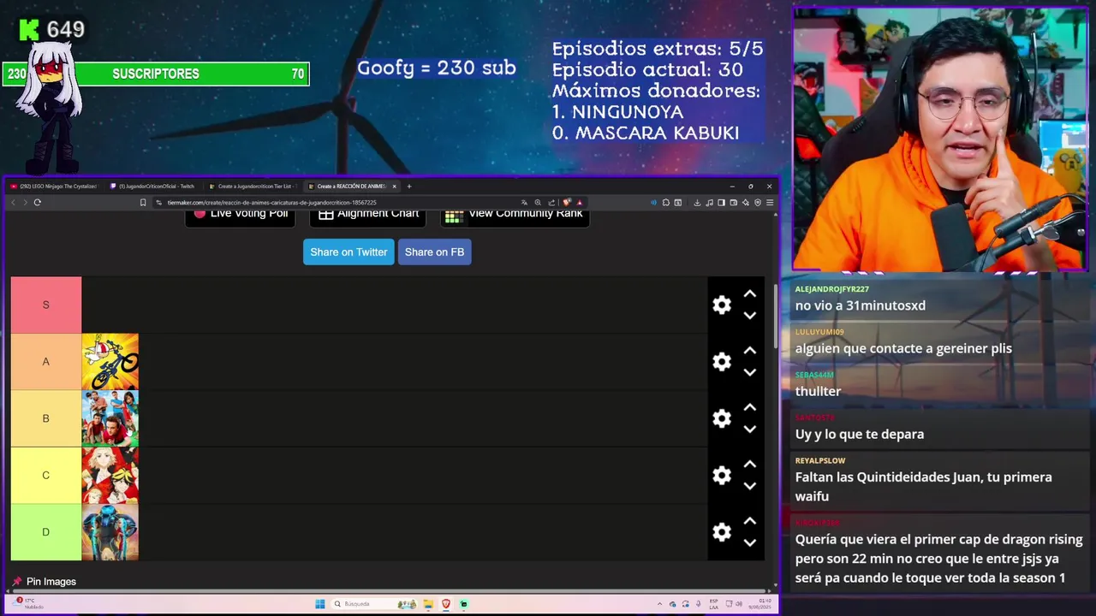Select the yellow C tier label

point(46,476)
